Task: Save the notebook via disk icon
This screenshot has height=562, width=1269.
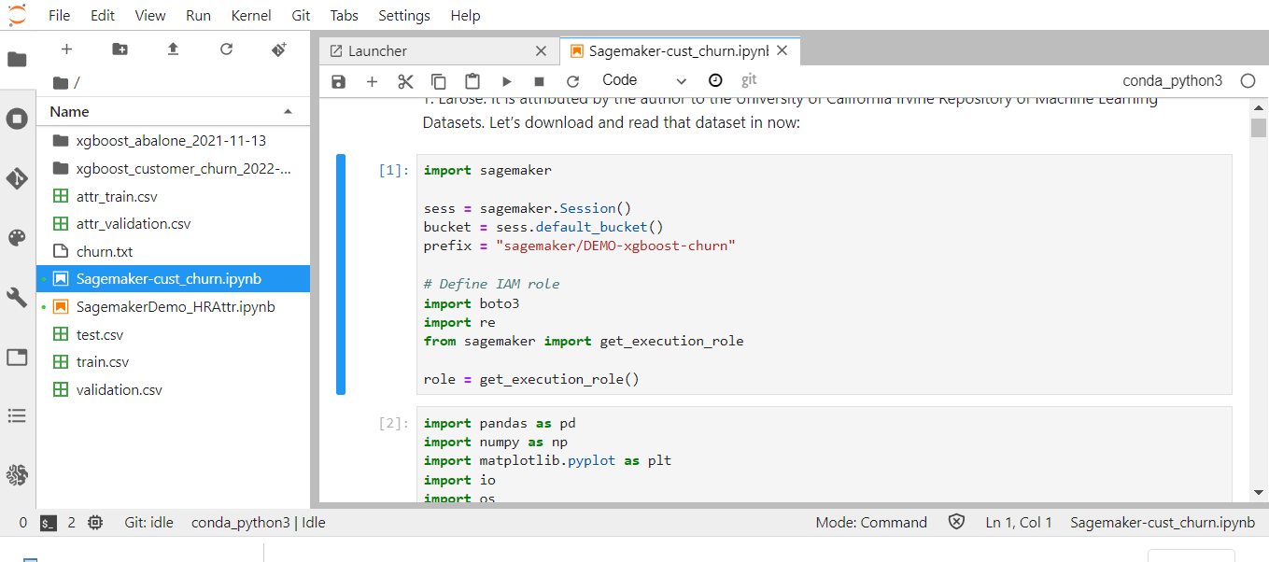Action: [338, 81]
